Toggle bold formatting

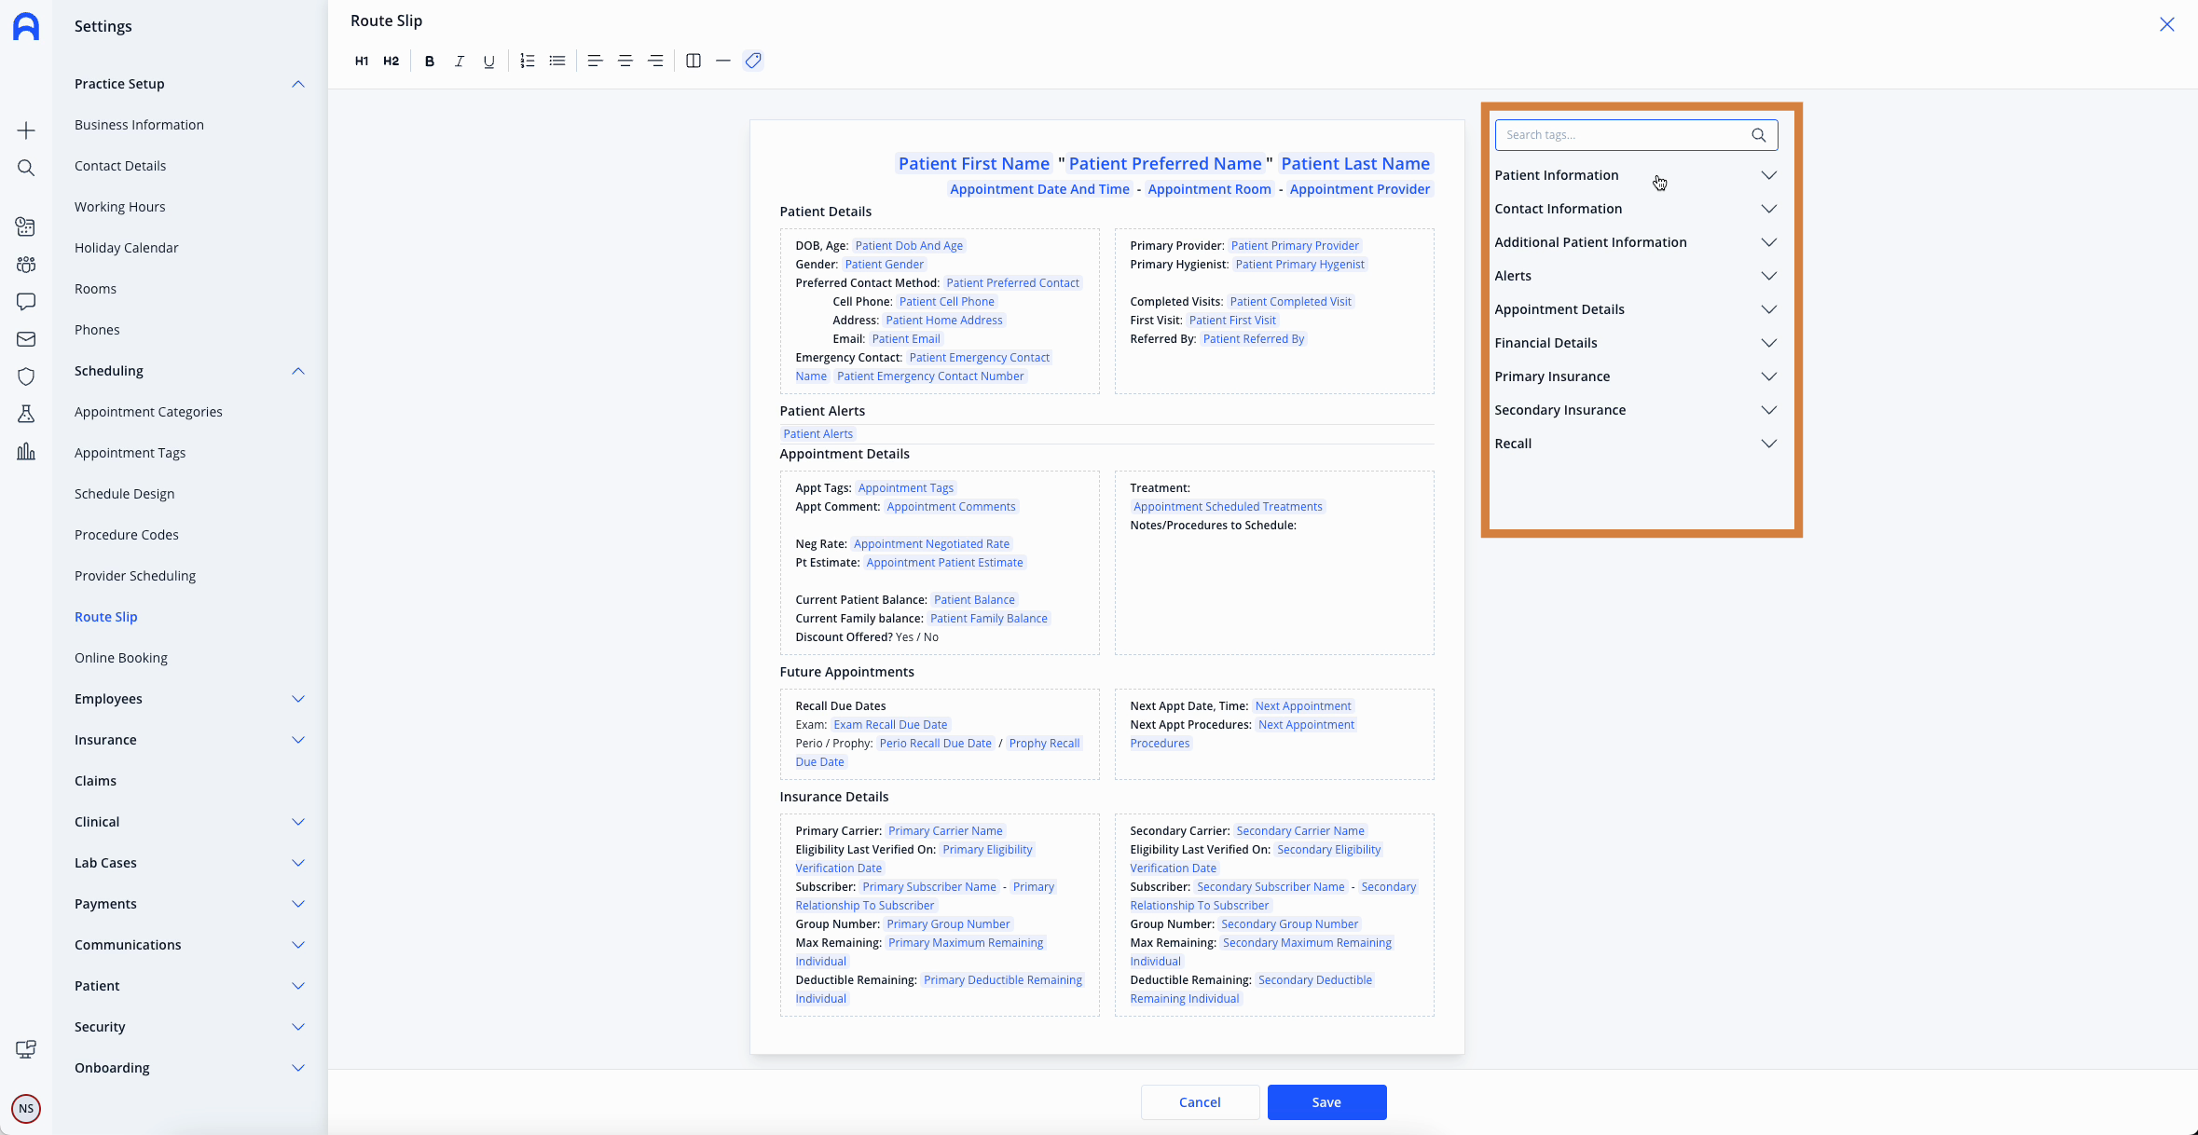[430, 61]
